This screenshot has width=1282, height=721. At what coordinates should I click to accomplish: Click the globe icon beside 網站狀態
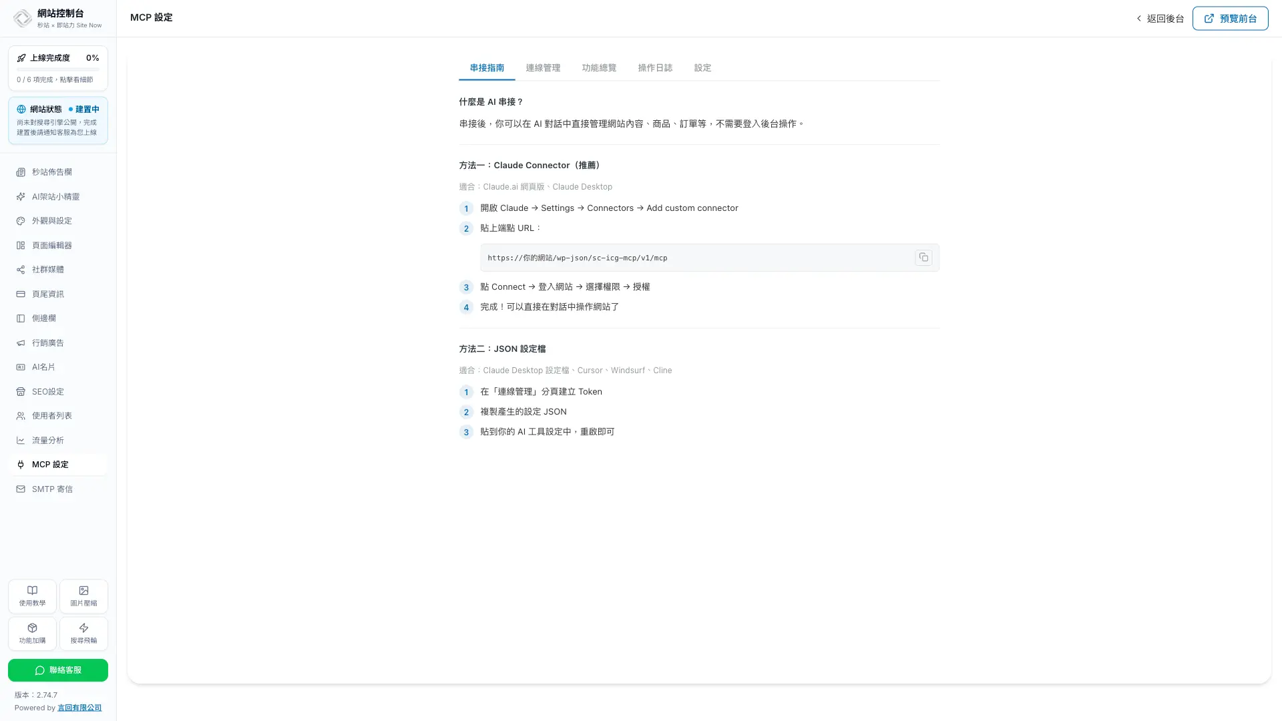21,109
